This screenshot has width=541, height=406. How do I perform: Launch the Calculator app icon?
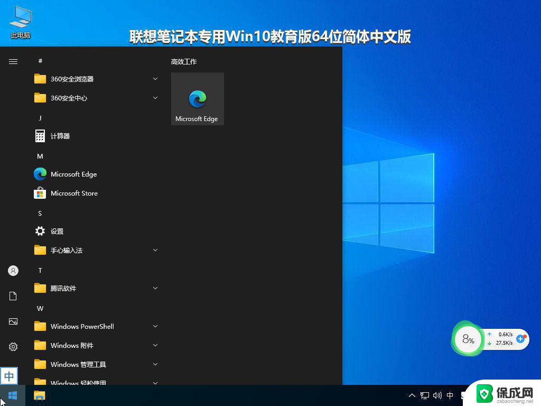coord(40,136)
